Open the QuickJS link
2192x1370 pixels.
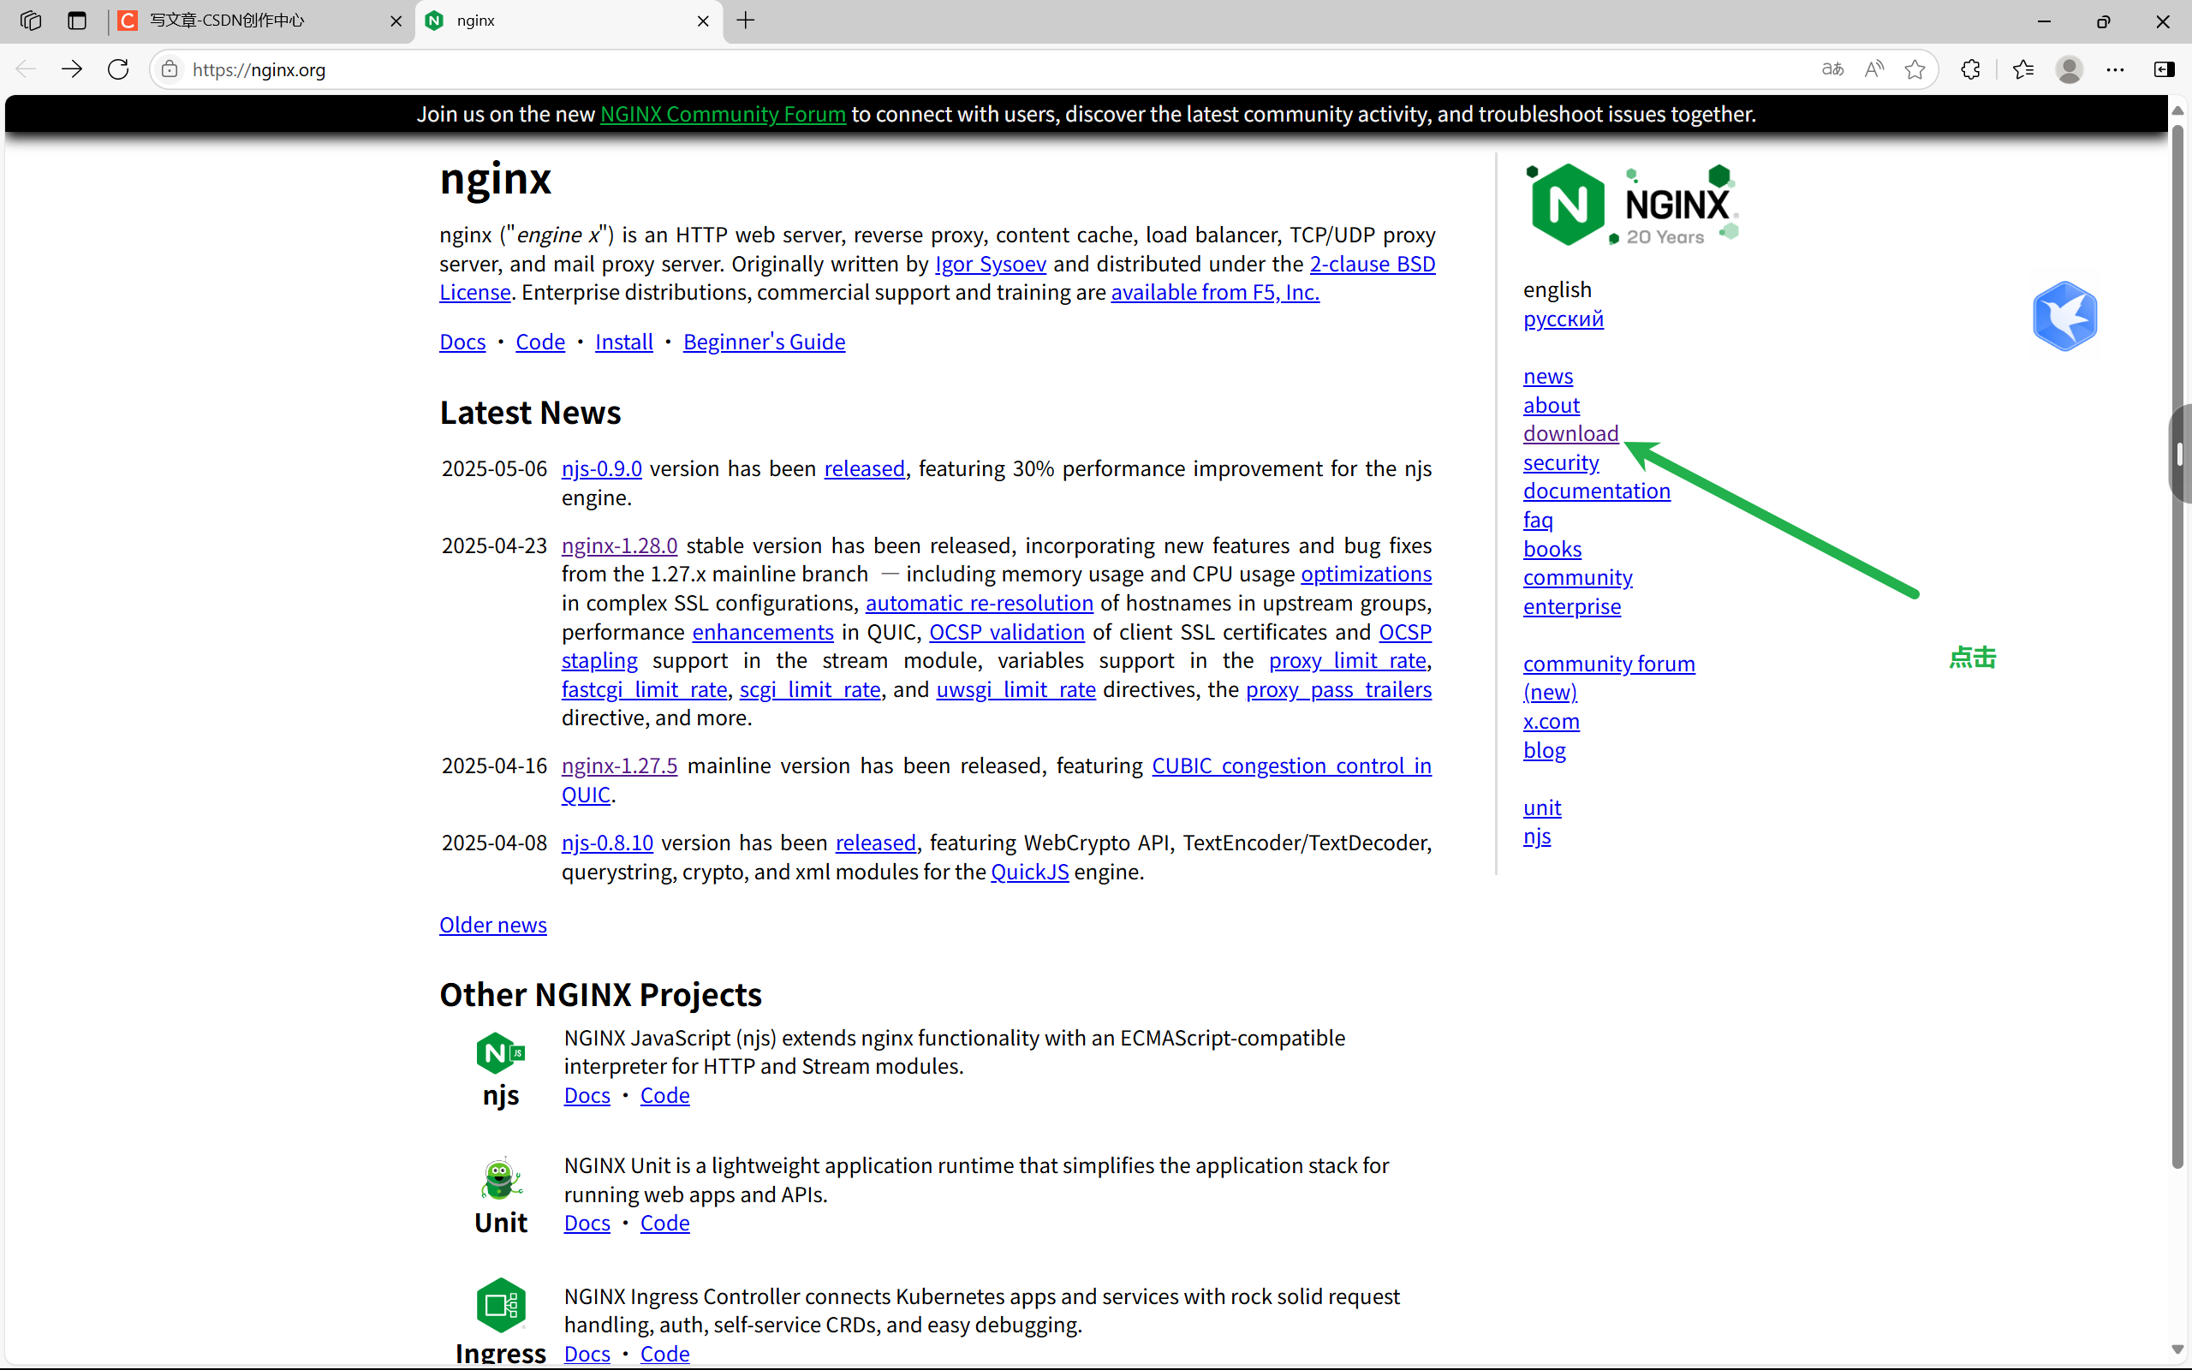1029,872
